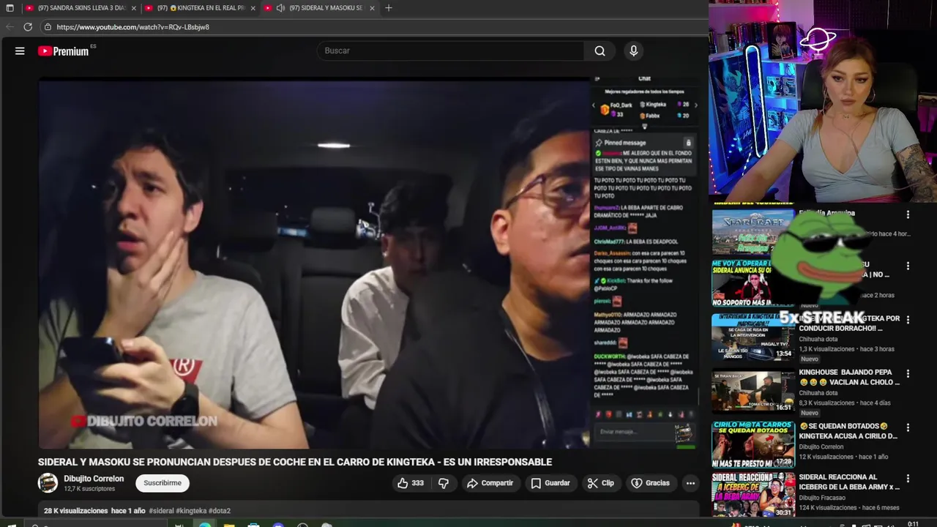This screenshot has height=527, width=937.
Task: Open the YouTube hamburger guide menu
Action: coord(20,51)
